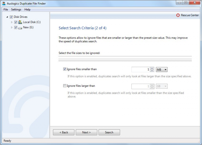Screen dimensions: 202x145
Task: Disable Ignore files smaller than option
Action: (x=65, y=69)
